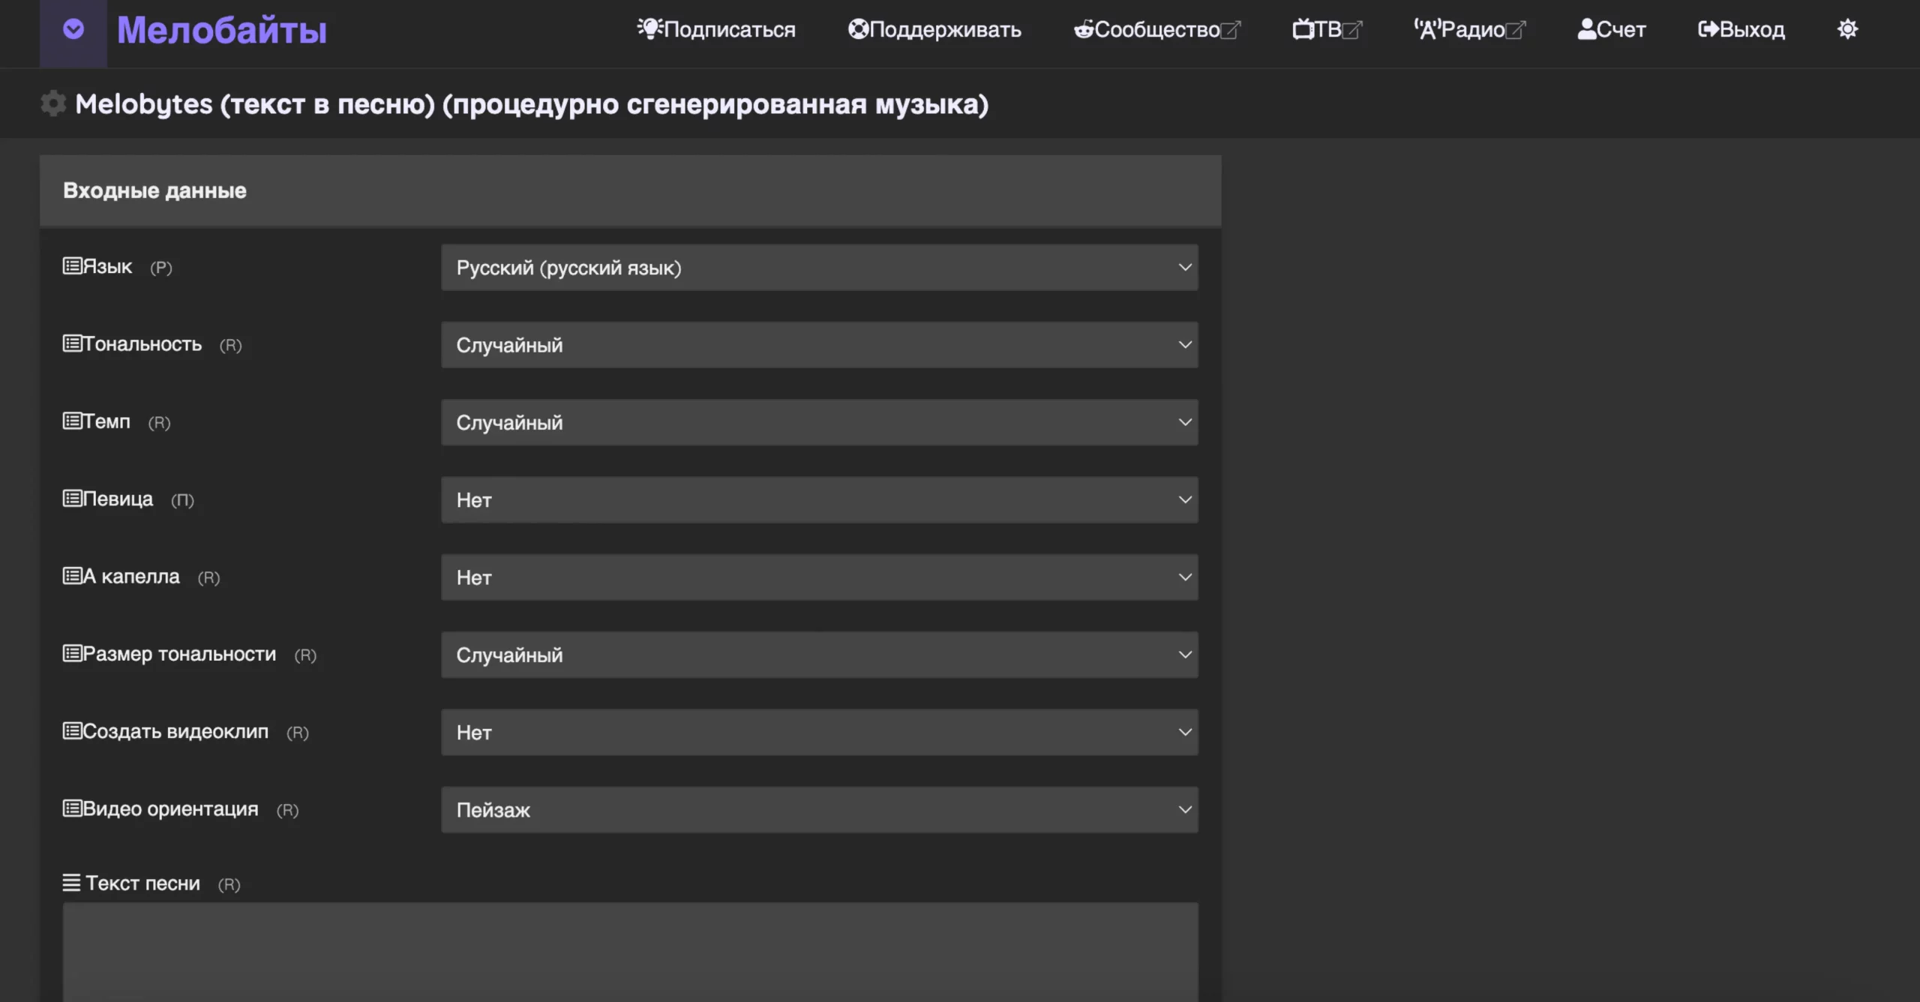Click the lines icon next to Текст песни
Viewport: 1920px width, 1002px height.
point(71,883)
